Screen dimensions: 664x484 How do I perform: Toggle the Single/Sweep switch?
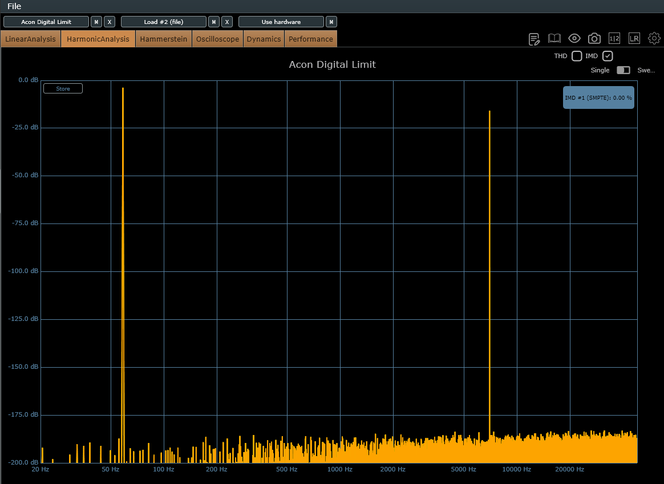click(623, 70)
